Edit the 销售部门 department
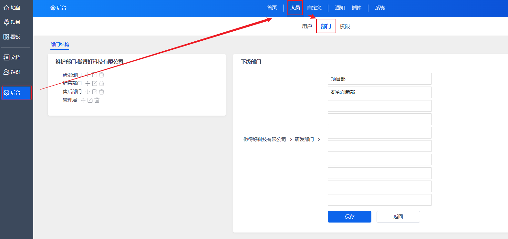Screen dimensions: 508x239 pos(95,83)
